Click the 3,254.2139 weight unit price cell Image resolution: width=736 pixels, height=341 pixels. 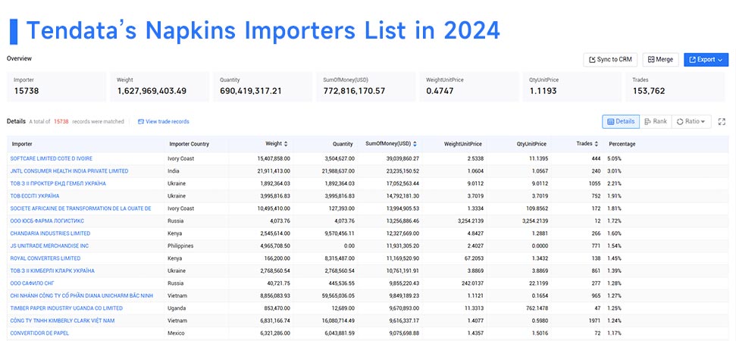click(470, 221)
